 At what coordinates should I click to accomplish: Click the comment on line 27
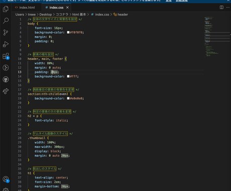[x=50, y=134]
